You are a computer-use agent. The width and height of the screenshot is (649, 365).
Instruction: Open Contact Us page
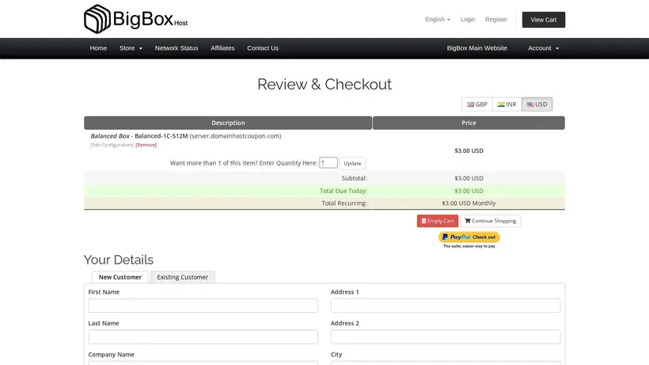(x=263, y=48)
